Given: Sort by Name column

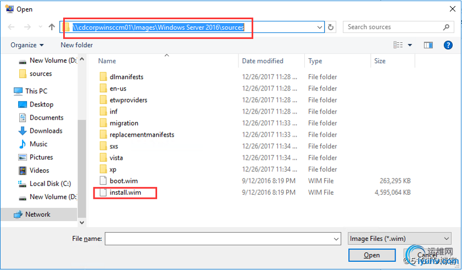Looking at the screenshot, I should pos(107,61).
